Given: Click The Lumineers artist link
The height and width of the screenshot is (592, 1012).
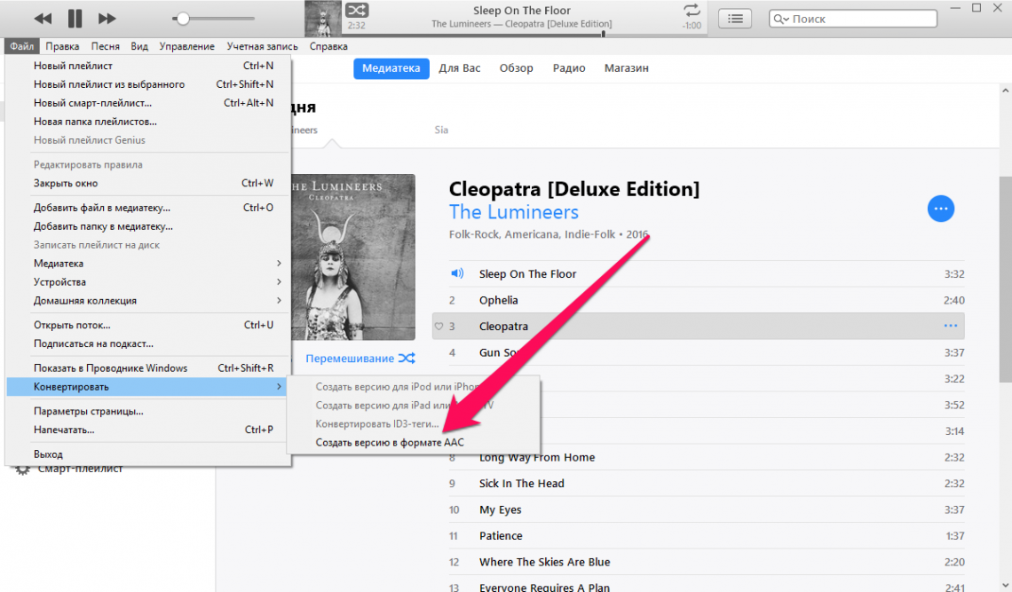Looking at the screenshot, I should click(514, 212).
